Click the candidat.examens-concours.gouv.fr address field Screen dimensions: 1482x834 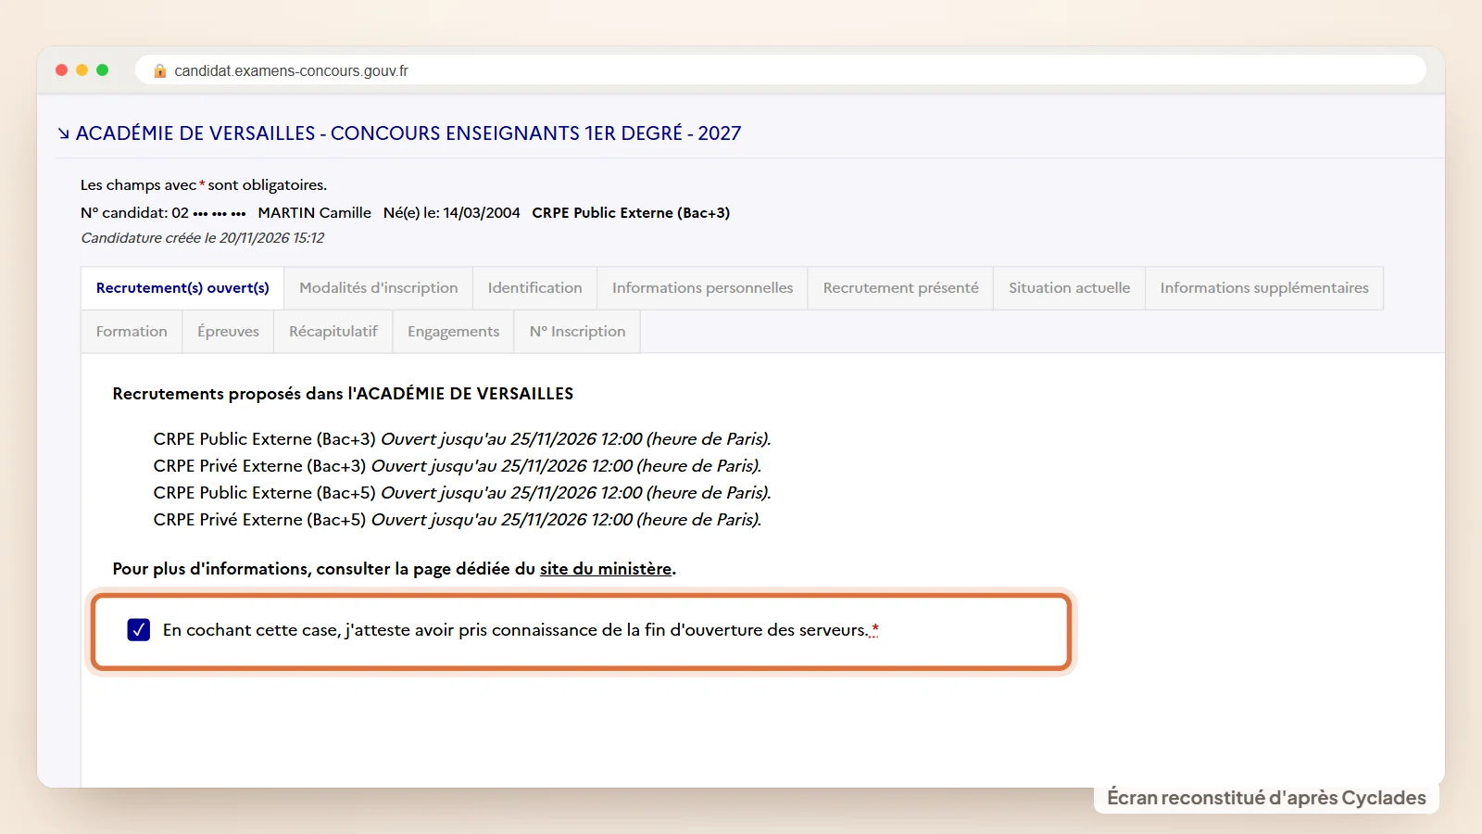(x=780, y=70)
